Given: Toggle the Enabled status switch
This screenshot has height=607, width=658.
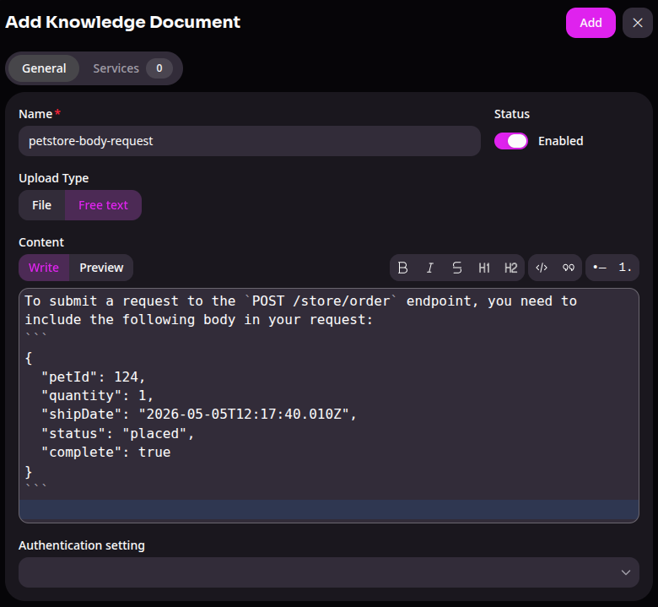Looking at the screenshot, I should [x=510, y=141].
